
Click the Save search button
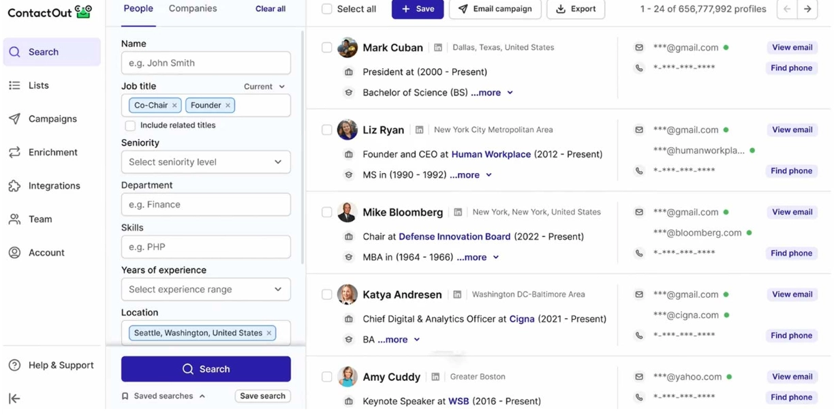coord(262,397)
